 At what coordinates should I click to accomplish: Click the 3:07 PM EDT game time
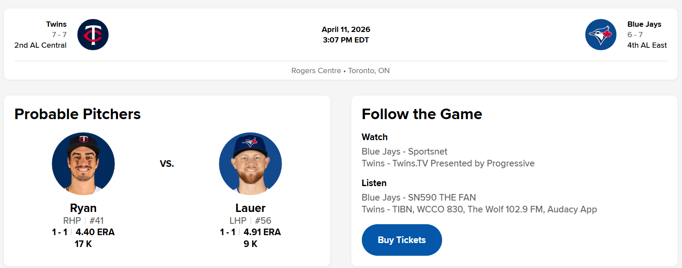point(346,40)
